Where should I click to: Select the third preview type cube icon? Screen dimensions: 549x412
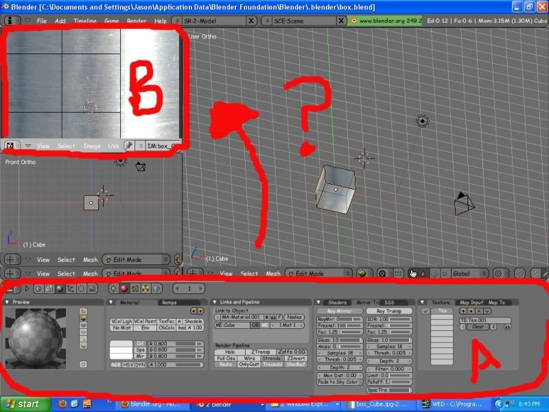click(83, 325)
